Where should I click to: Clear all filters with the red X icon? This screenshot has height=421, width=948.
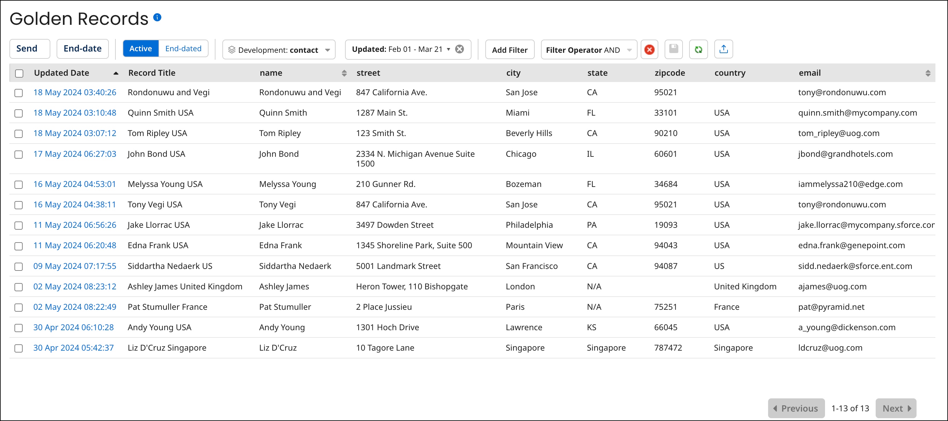(649, 49)
